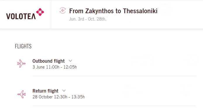Click the divider line below Return flight
The width and height of the screenshot is (203, 111).
coord(114,106)
